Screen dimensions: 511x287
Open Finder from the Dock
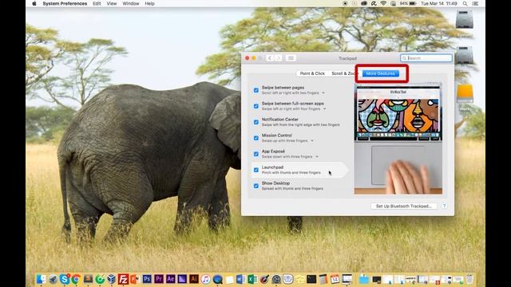pos(41,279)
